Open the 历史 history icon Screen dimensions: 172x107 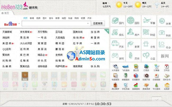point(133,56)
